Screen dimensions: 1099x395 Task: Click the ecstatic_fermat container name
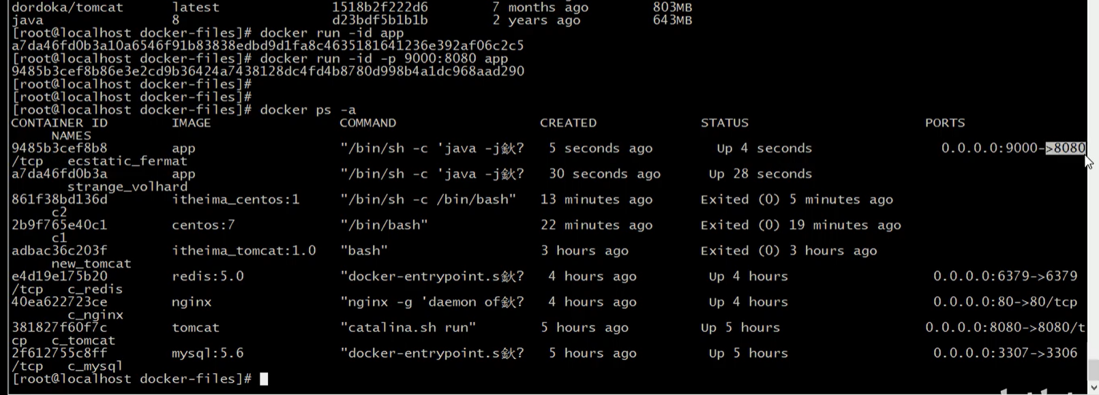point(127,161)
